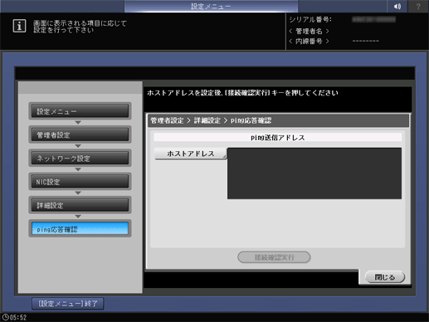
Task: Click the clock icon in the status bar
Action: pyautogui.click(x=6, y=317)
